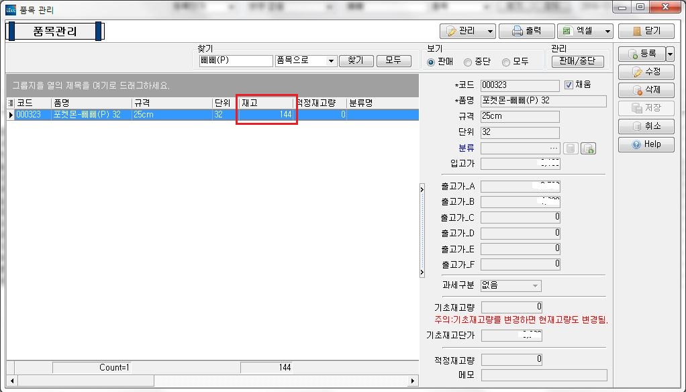Open Help
This screenshot has height=392, width=686.
point(646,144)
